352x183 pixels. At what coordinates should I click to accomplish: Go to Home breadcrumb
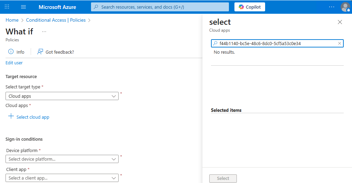[12, 20]
